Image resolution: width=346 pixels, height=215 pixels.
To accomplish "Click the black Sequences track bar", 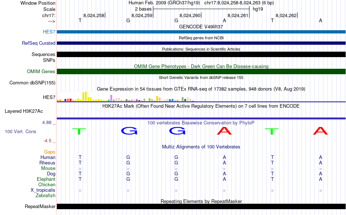I will pyautogui.click(x=201, y=54).
